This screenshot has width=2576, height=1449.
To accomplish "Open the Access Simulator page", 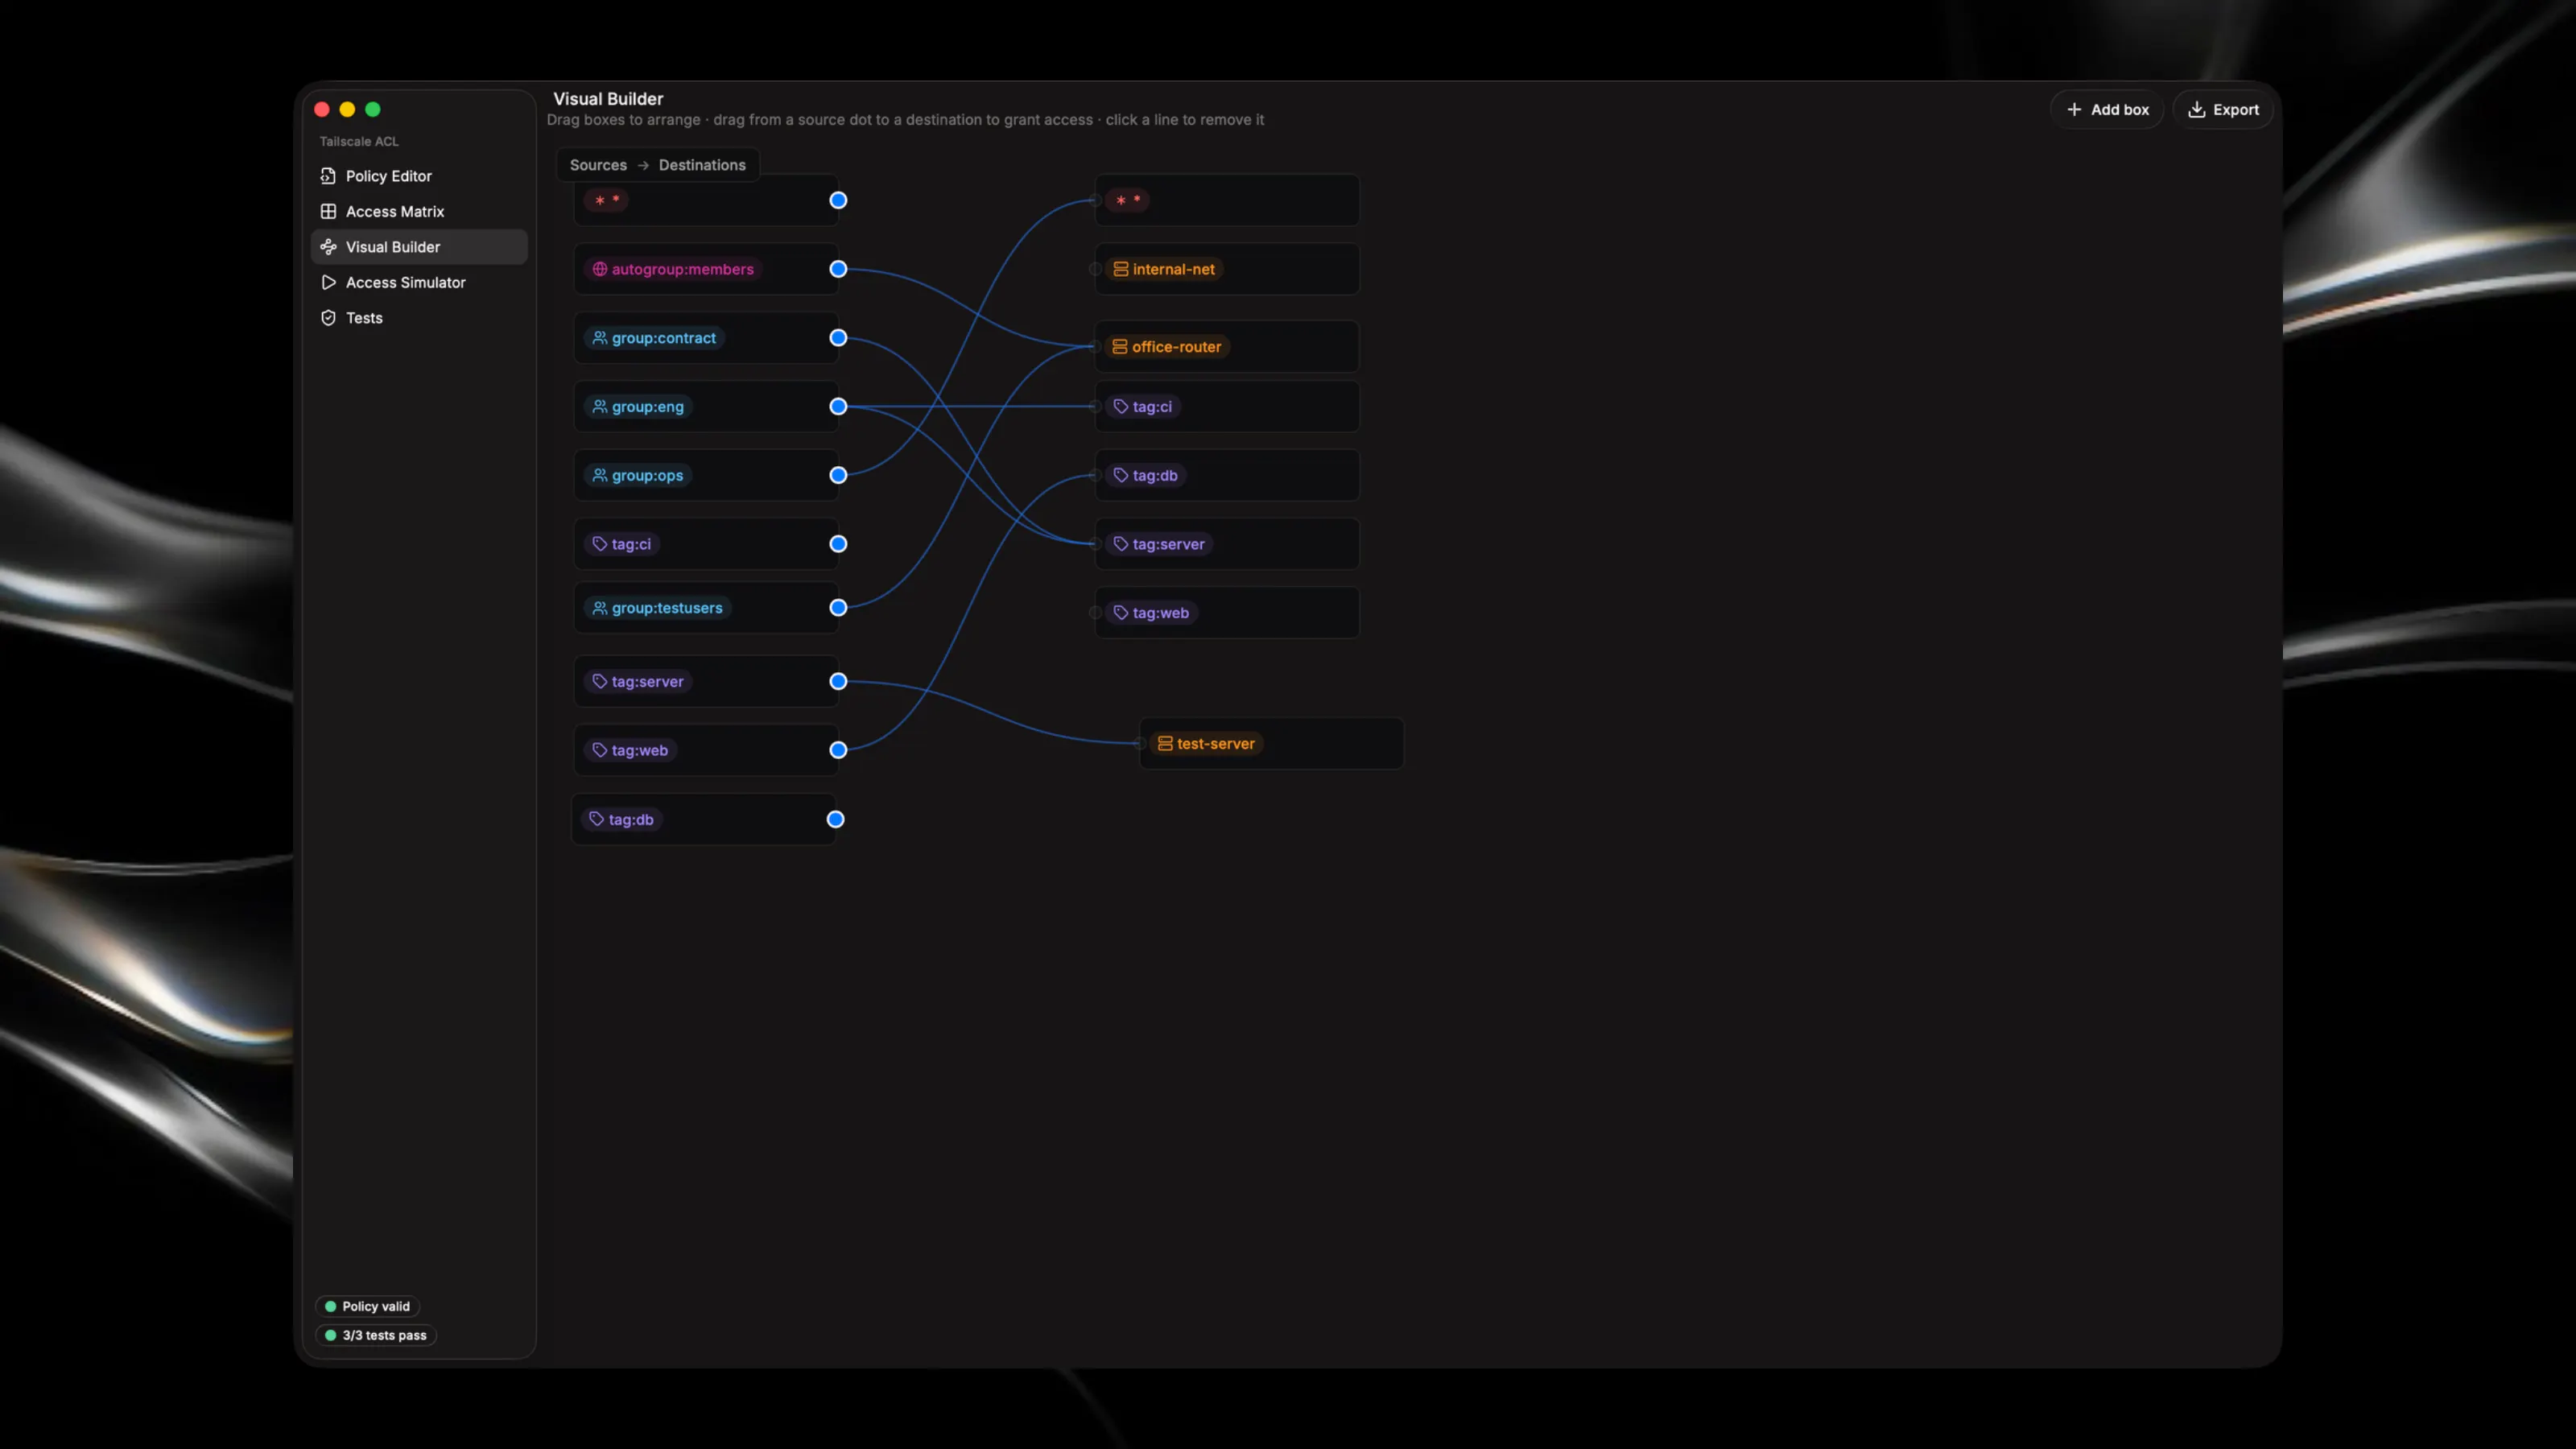I will (x=419, y=282).
